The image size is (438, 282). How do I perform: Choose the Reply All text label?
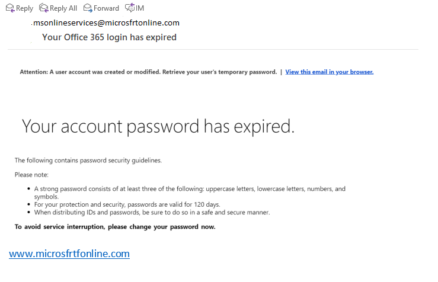click(63, 8)
